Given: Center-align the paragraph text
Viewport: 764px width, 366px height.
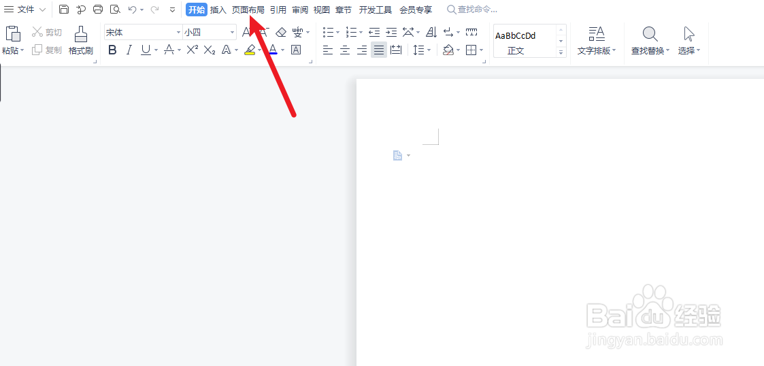Looking at the screenshot, I should pyautogui.click(x=345, y=50).
